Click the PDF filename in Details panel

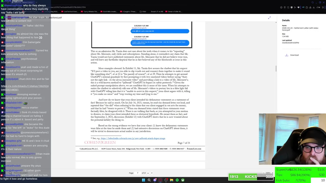coord(300,29)
